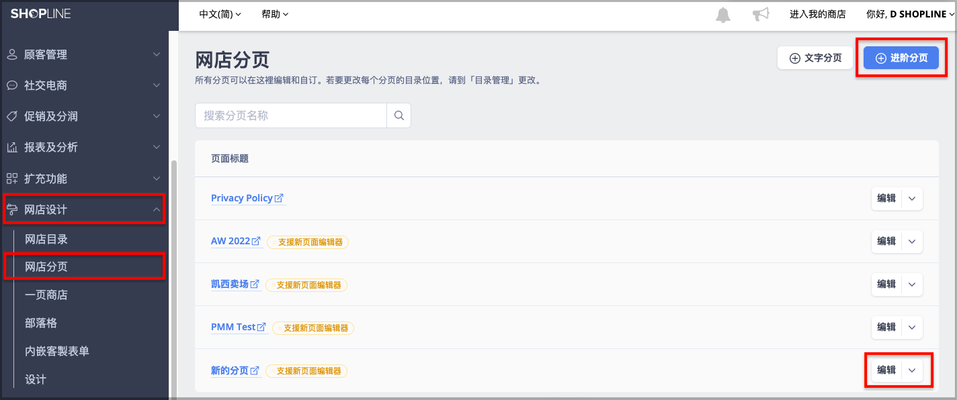Image resolution: width=957 pixels, height=400 pixels.
Task: Open the AW 2022 page link
Action: point(231,241)
